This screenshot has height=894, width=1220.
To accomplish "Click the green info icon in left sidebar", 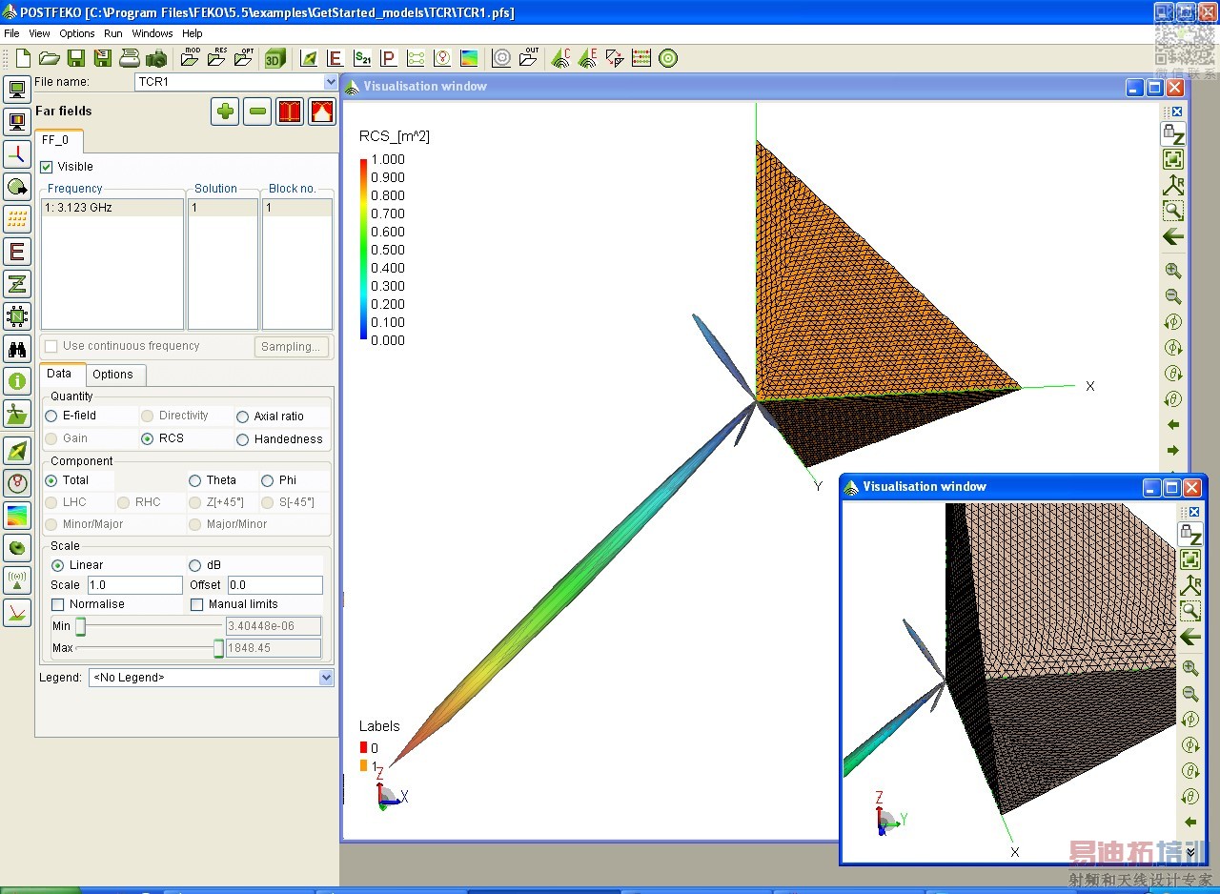I will [x=17, y=381].
